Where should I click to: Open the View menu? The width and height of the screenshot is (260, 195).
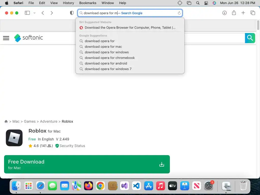click(x=54, y=3)
